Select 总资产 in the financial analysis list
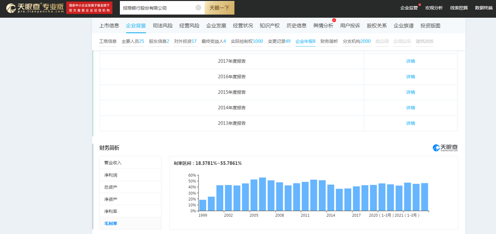Image resolution: width=496 pixels, height=234 pixels. [110, 187]
